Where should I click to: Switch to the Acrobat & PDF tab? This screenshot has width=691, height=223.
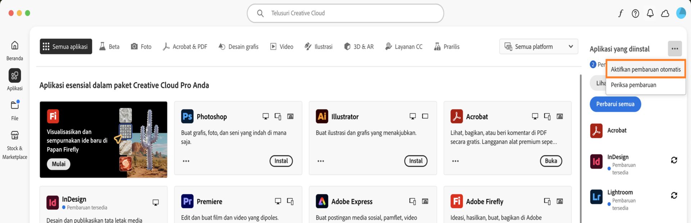click(x=185, y=47)
